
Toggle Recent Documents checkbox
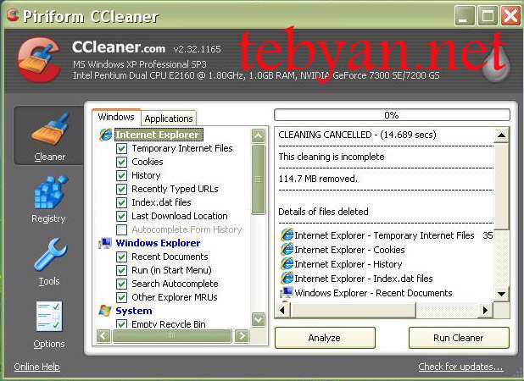pos(121,257)
